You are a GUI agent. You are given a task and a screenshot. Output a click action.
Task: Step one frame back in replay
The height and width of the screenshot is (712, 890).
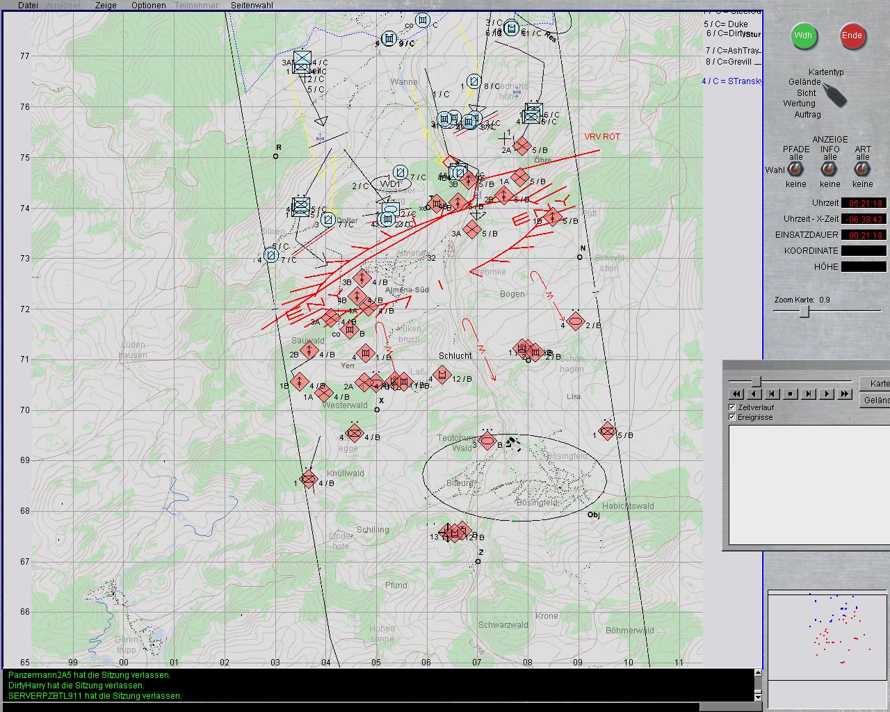[x=772, y=394]
